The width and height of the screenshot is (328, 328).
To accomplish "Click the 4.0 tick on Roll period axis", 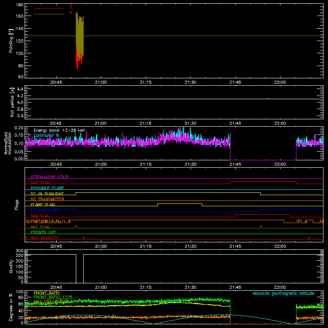I will (x=20, y=102).
